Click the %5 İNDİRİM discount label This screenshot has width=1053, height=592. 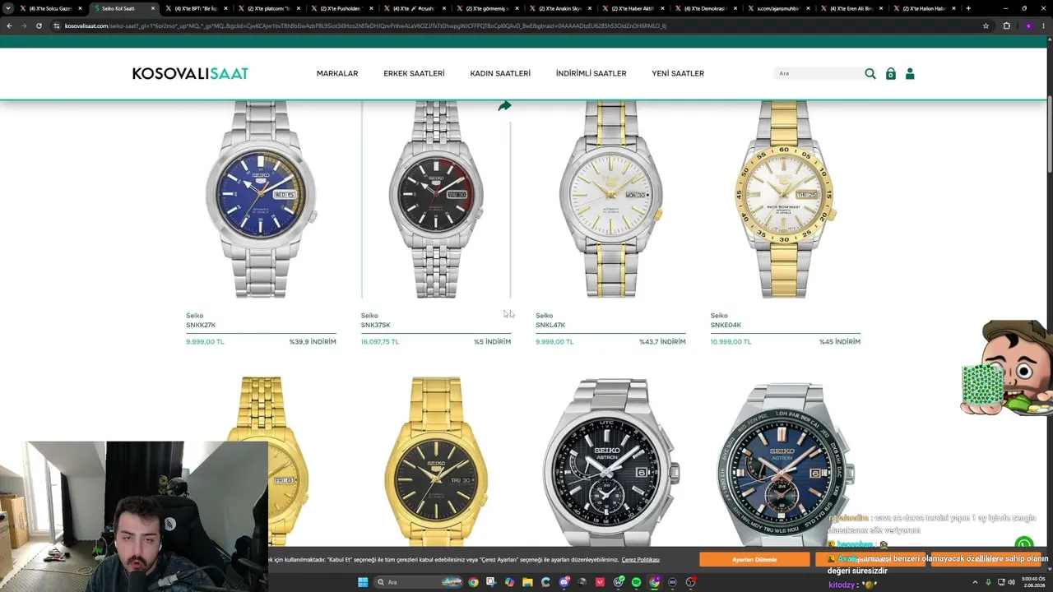click(492, 342)
